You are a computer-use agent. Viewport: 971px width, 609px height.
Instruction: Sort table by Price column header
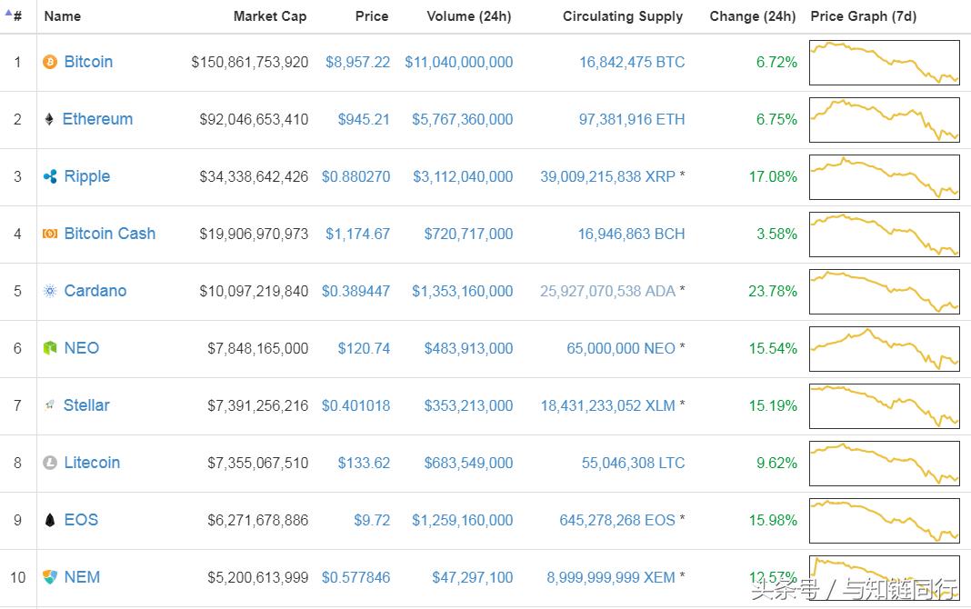tap(372, 16)
